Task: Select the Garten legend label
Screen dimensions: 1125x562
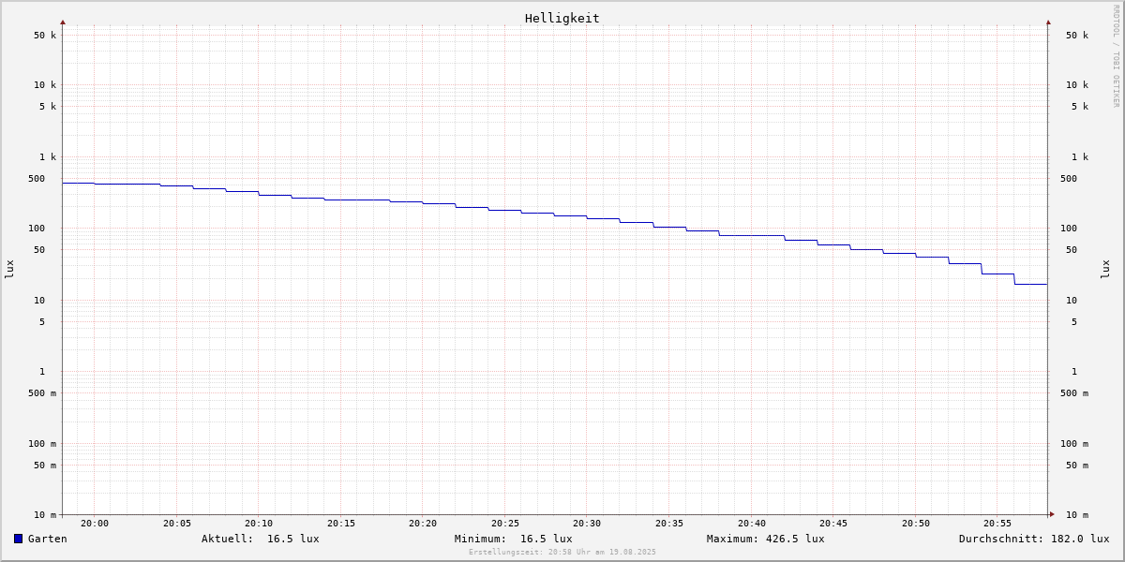Action: (x=48, y=539)
